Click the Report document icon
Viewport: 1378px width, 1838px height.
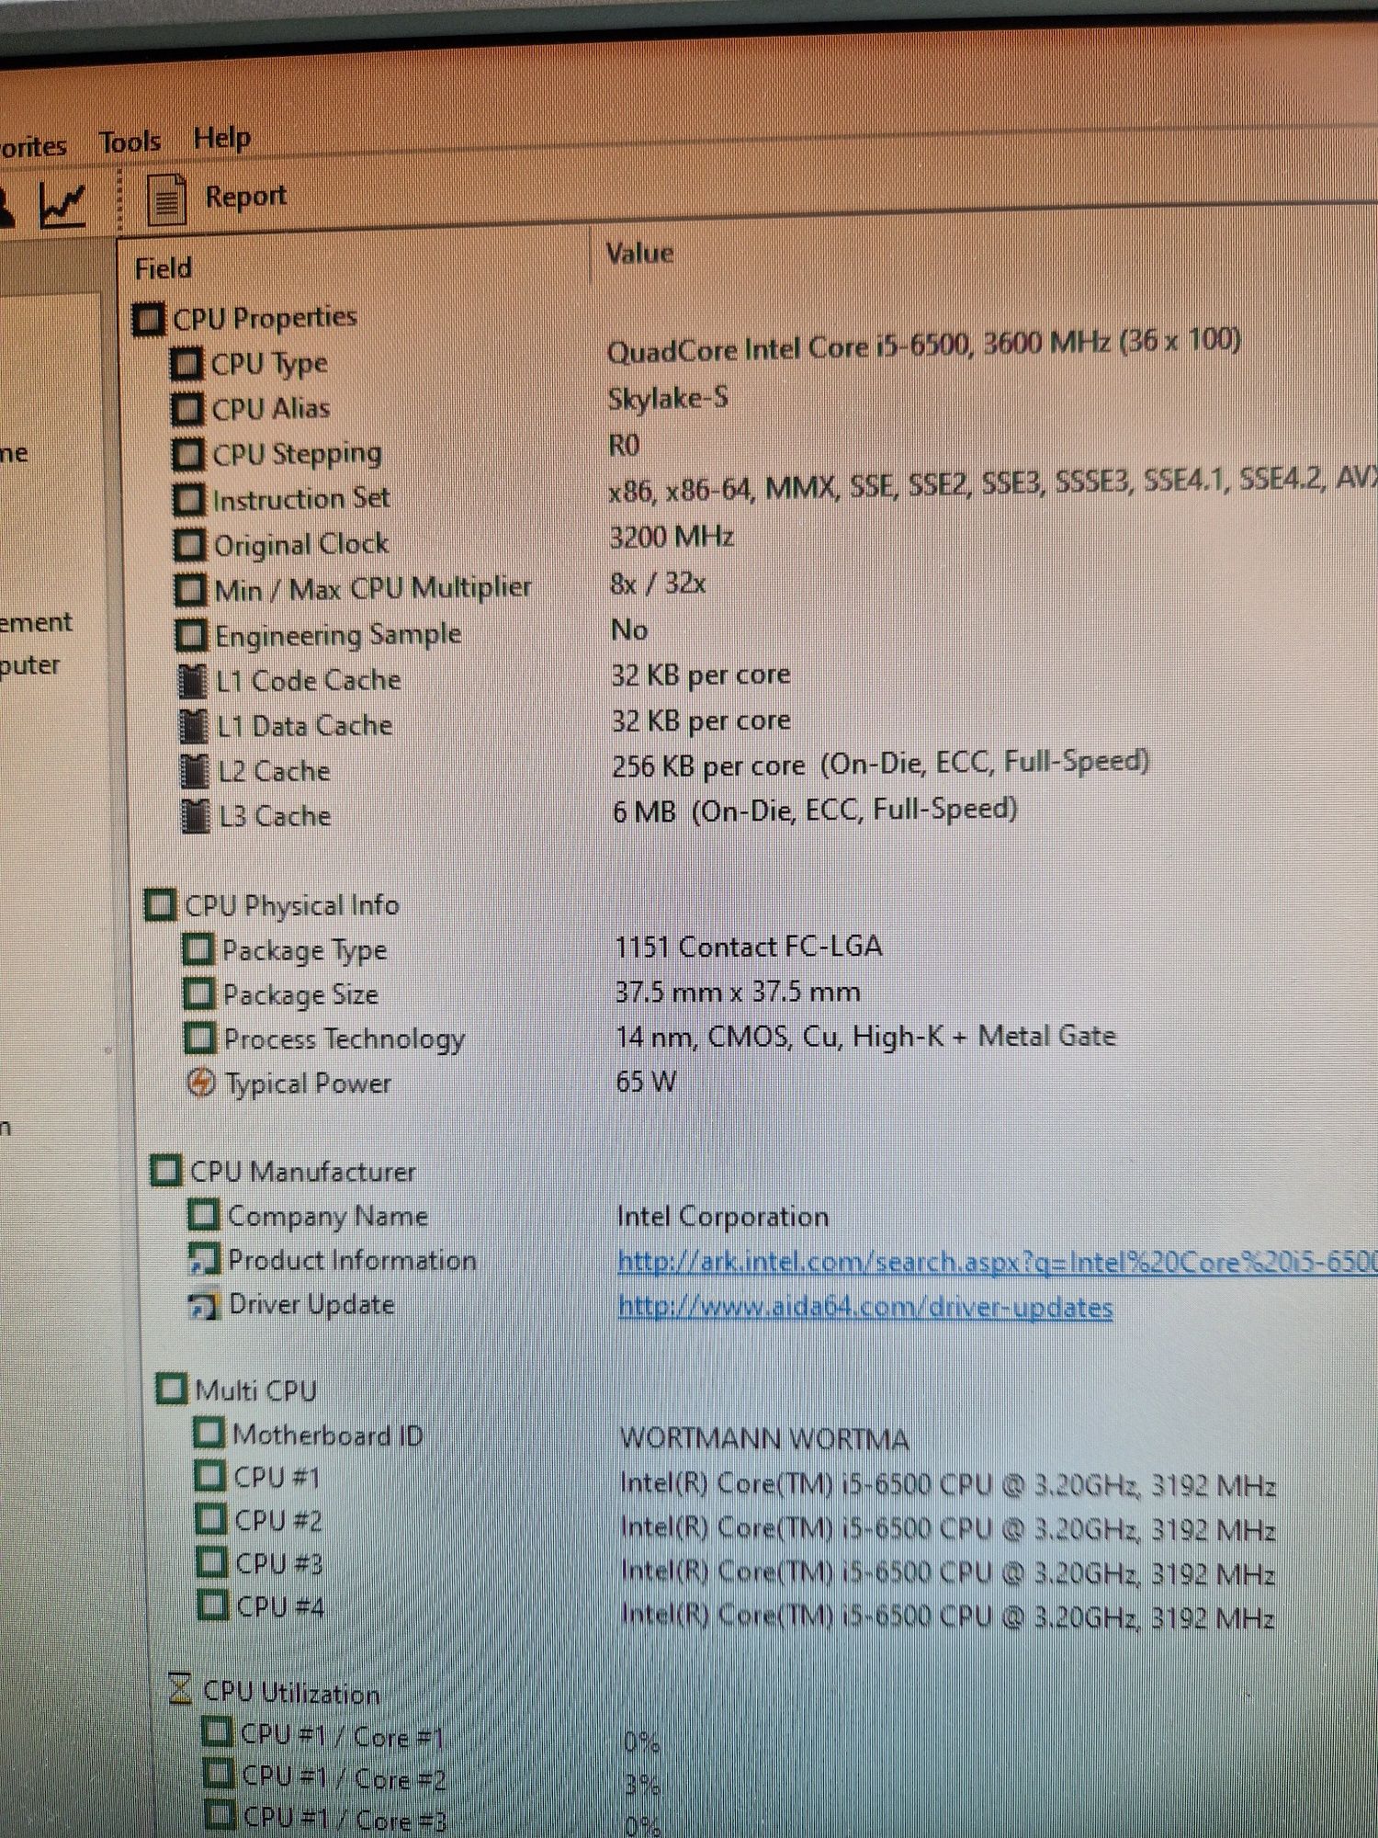point(167,199)
